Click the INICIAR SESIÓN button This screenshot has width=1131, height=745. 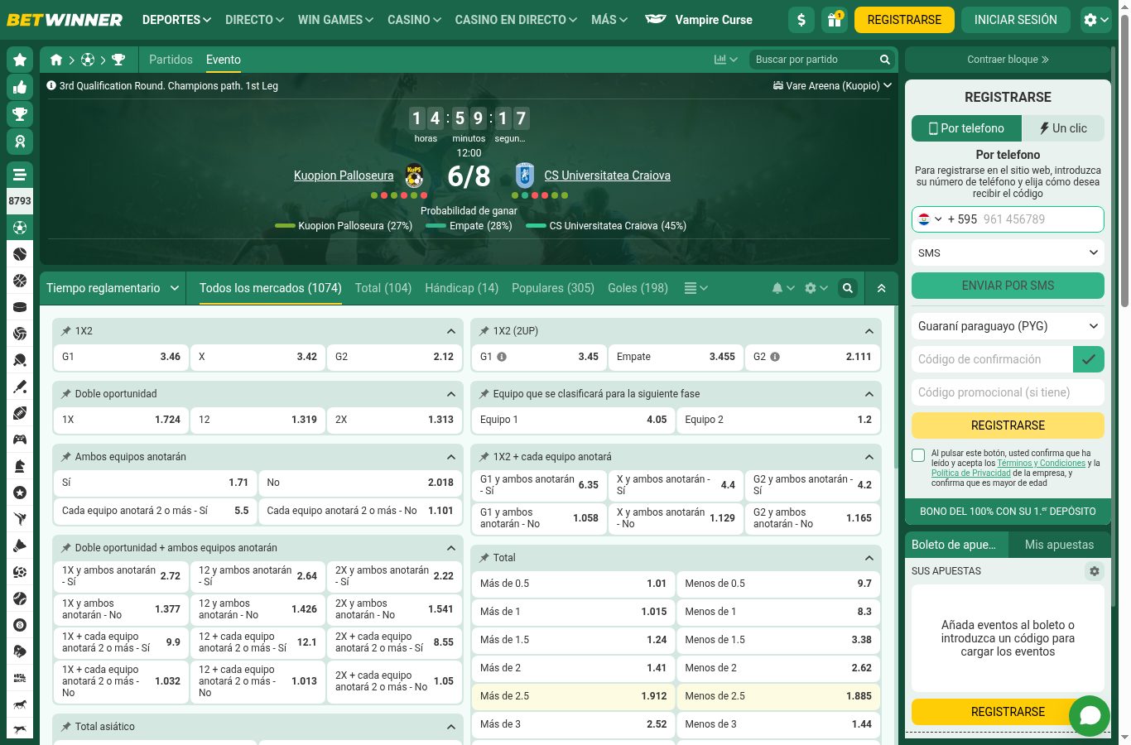[1015, 20]
